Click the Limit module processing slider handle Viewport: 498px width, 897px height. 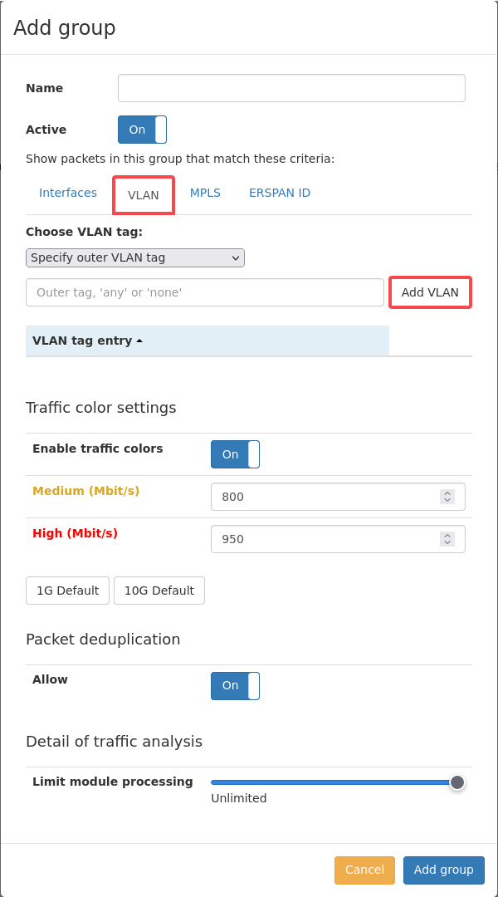(x=456, y=782)
